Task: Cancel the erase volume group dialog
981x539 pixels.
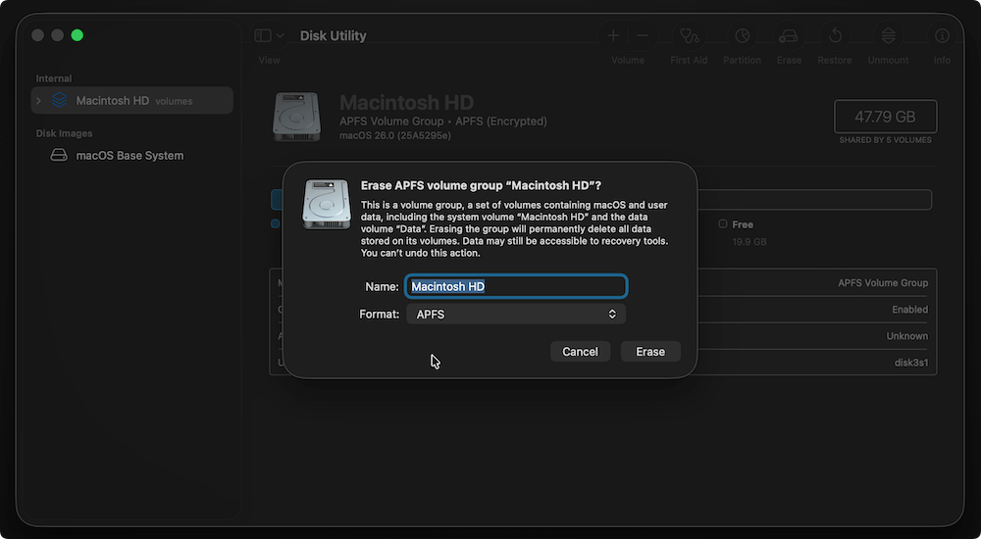Action: [580, 352]
